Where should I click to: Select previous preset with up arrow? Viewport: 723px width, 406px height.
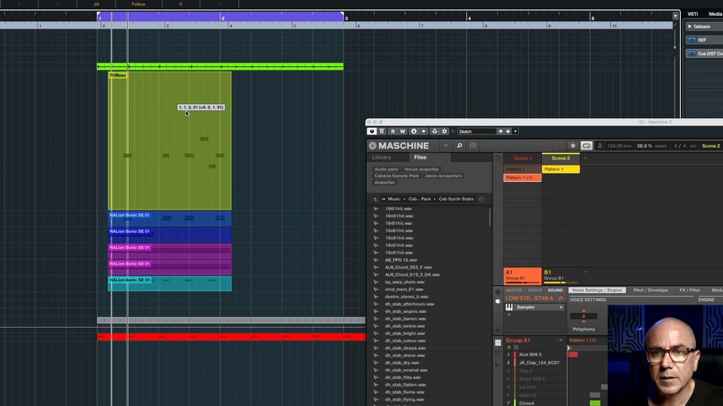click(500, 131)
